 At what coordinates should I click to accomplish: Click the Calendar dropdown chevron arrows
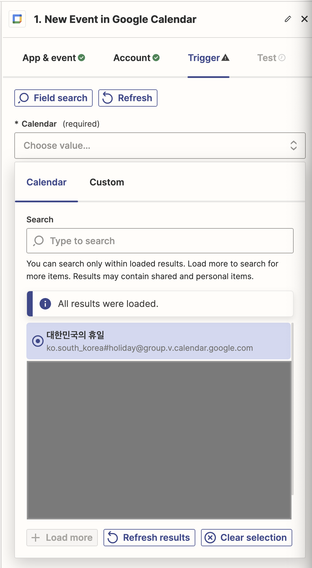click(293, 146)
